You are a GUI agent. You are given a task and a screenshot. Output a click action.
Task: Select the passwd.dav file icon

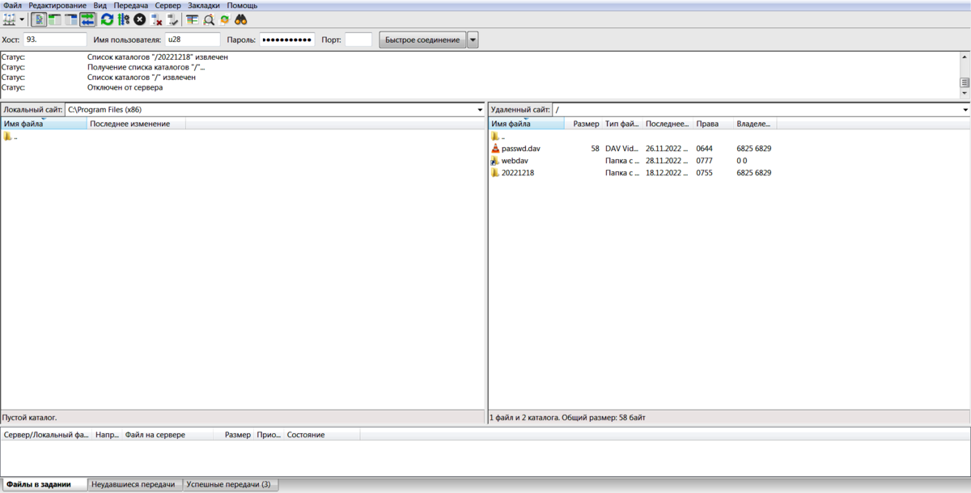[x=495, y=149]
